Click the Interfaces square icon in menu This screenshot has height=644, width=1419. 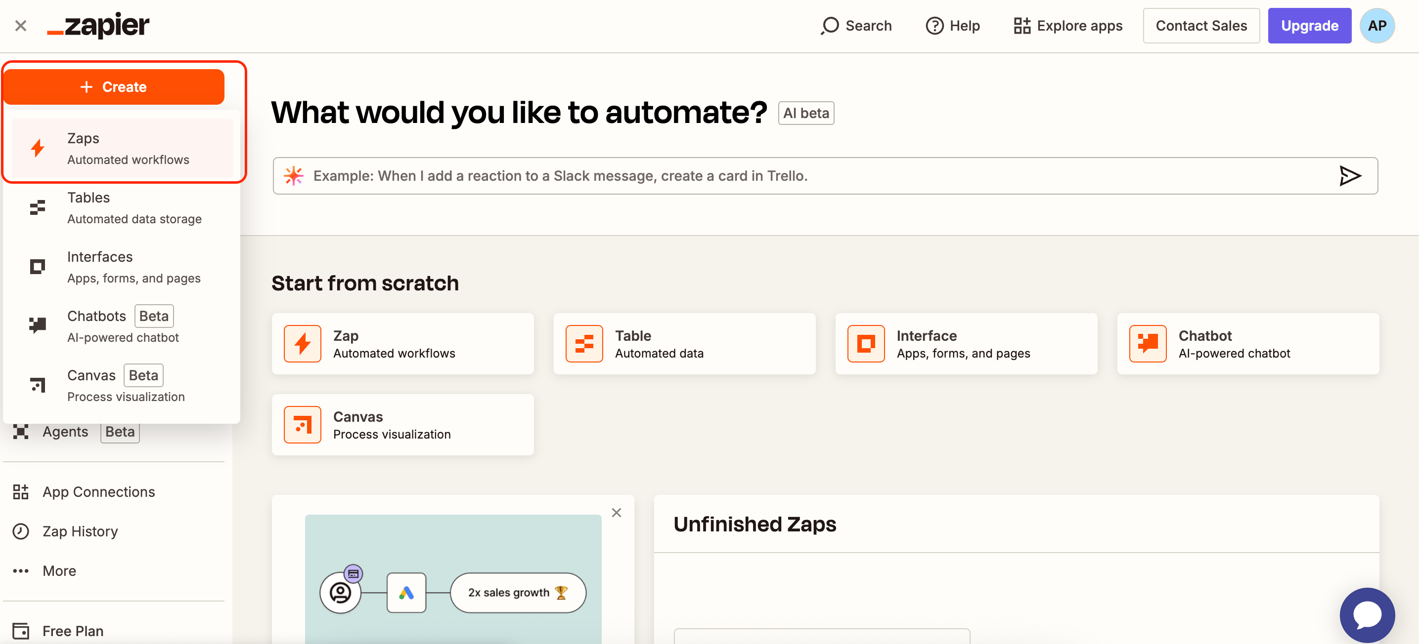tap(38, 268)
